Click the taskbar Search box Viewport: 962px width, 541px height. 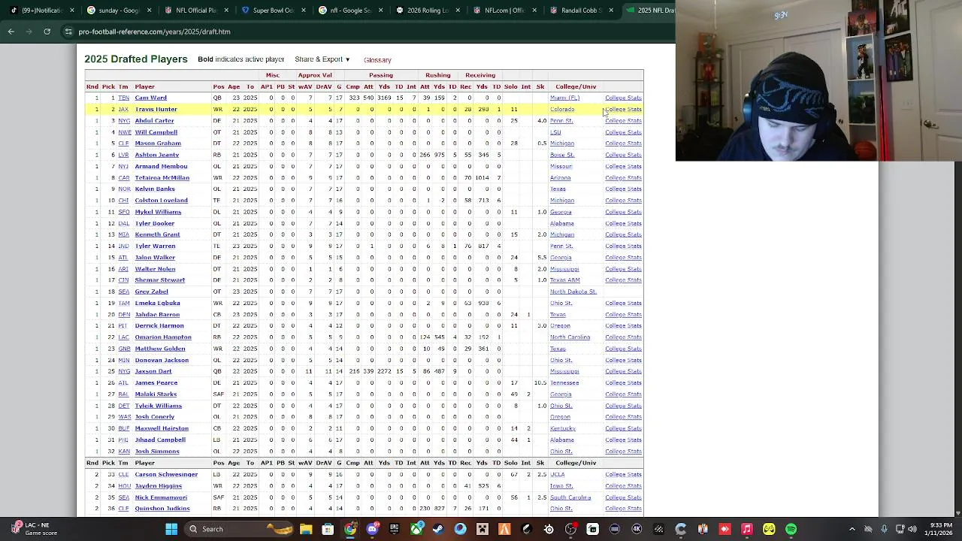(239, 529)
